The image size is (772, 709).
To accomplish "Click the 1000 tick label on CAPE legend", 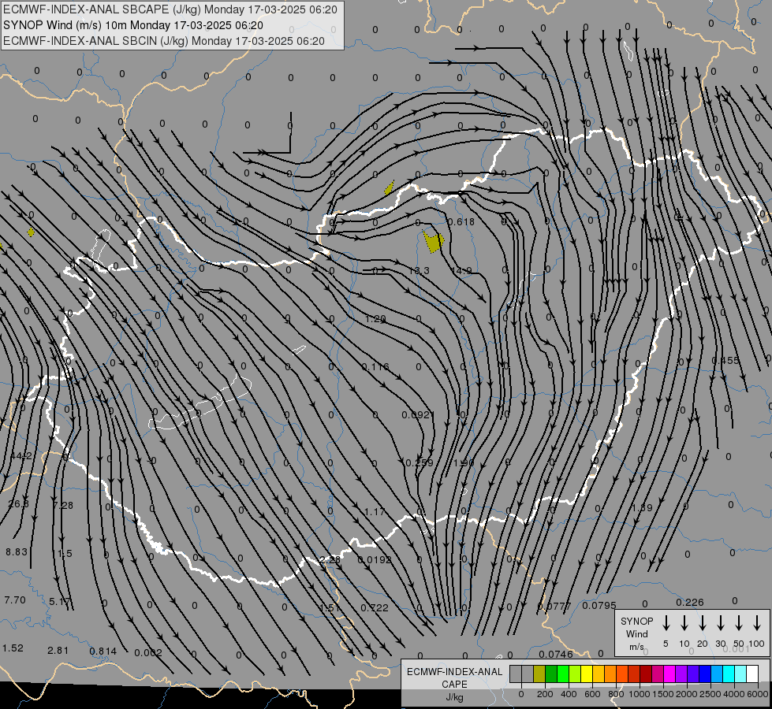I will [639, 694].
